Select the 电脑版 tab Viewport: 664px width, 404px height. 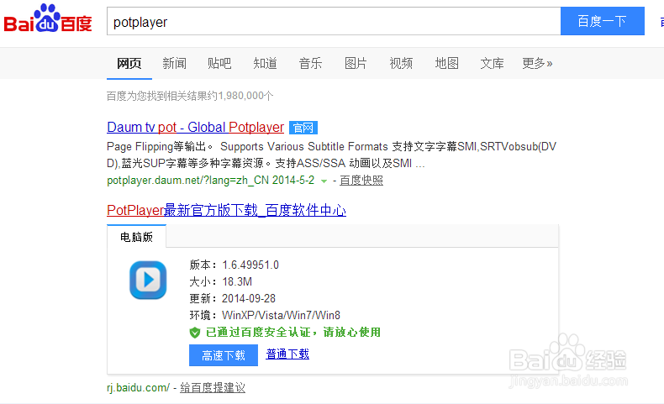[x=136, y=237]
